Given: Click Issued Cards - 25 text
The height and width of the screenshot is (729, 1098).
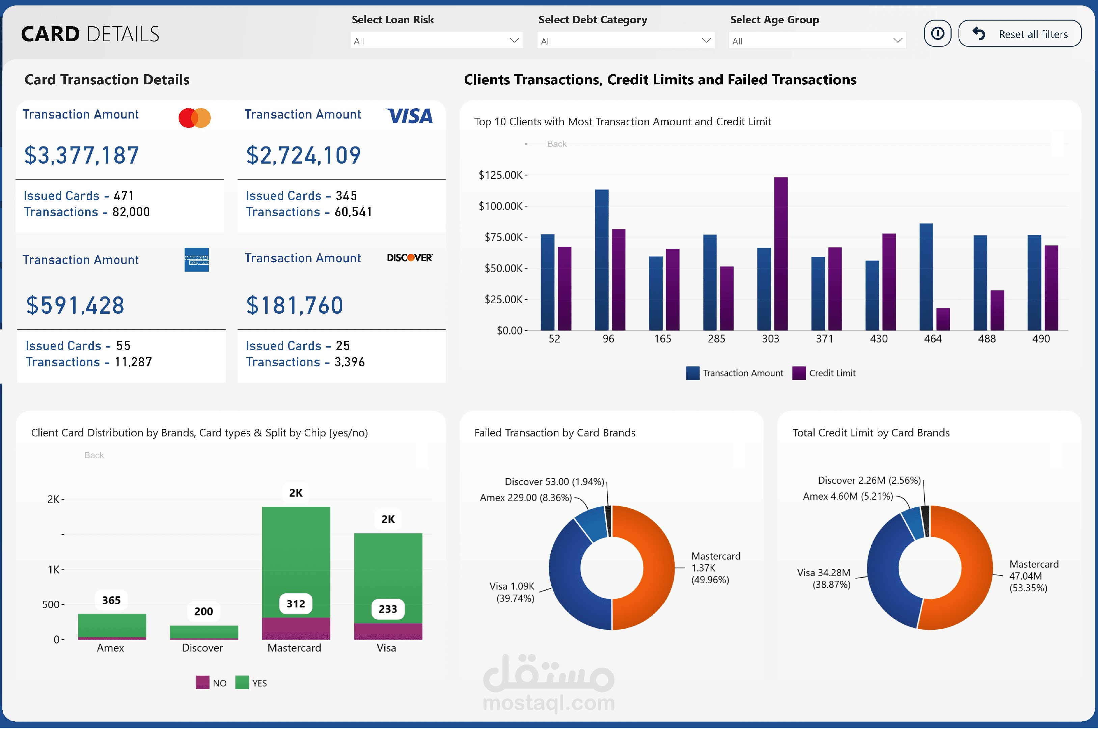Looking at the screenshot, I should pyautogui.click(x=298, y=346).
